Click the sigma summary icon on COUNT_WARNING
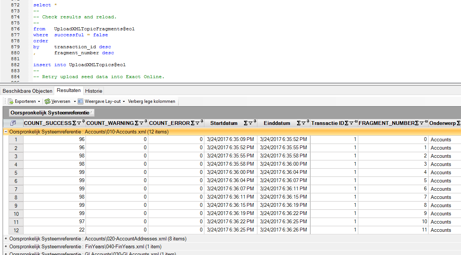This screenshot has height=255, width=461. pos(137,123)
